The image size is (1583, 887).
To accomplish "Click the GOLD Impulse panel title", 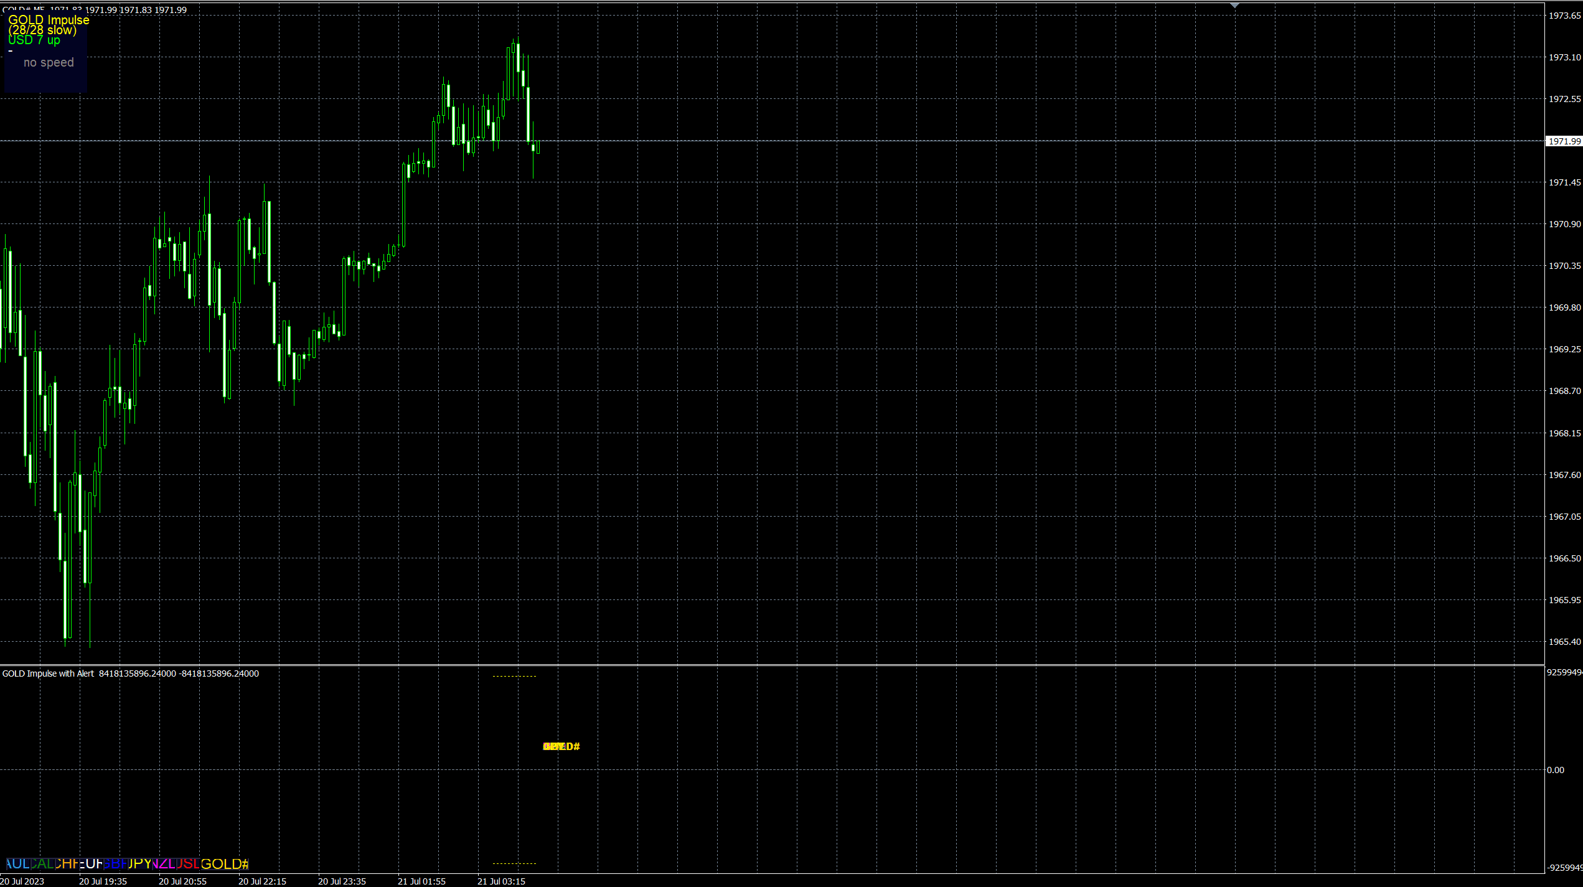I will pyautogui.click(x=49, y=20).
